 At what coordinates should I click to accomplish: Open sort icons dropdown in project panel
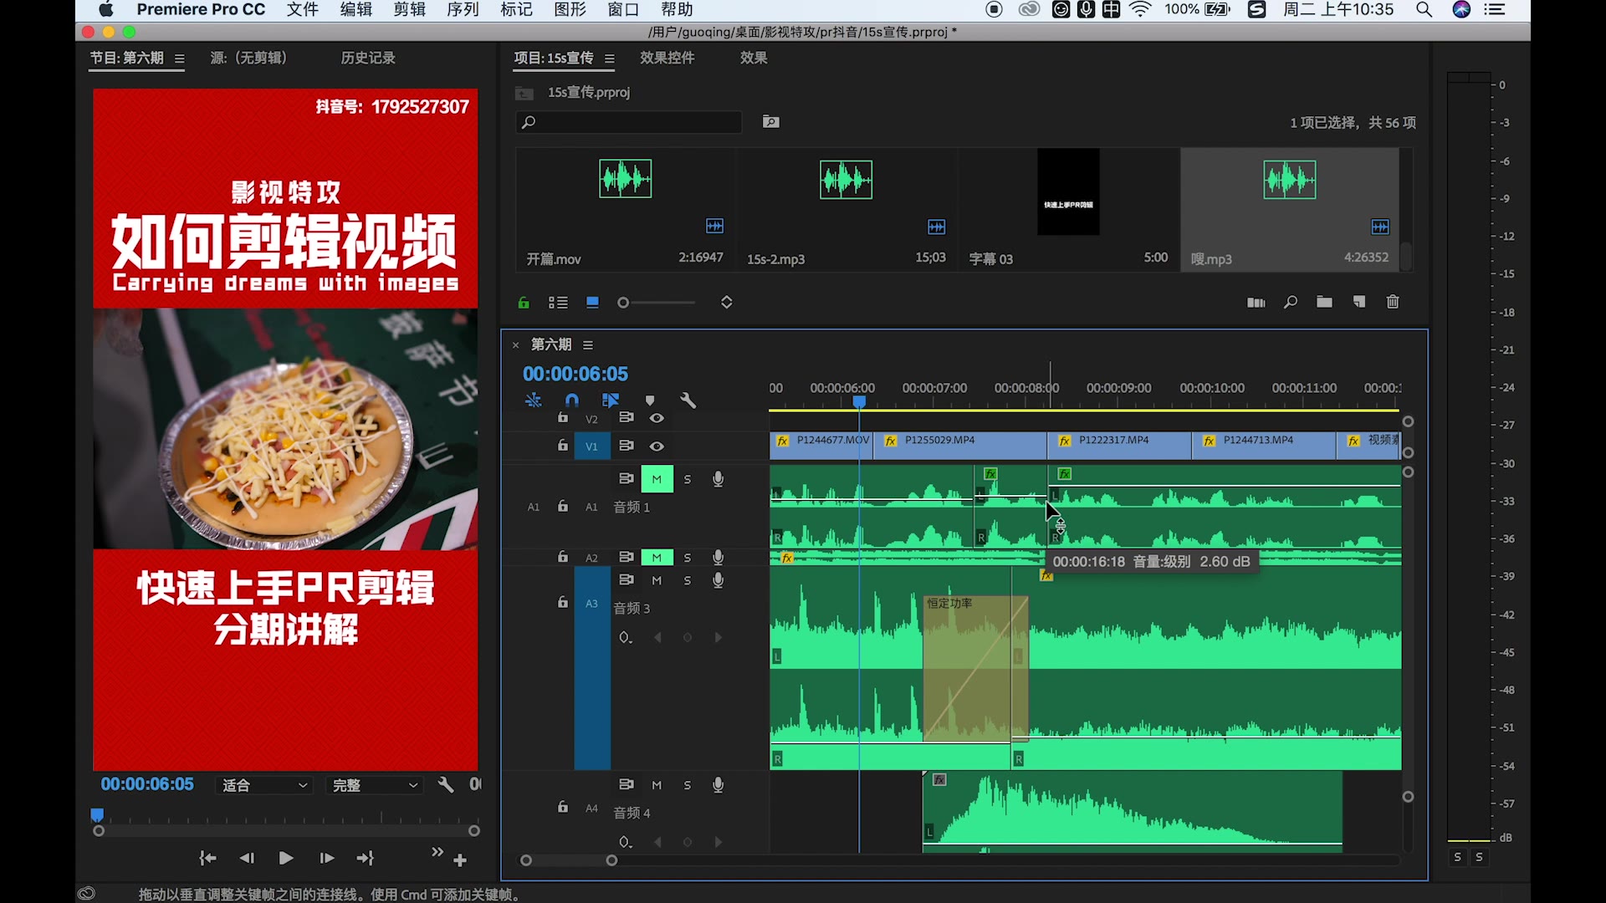pos(727,303)
